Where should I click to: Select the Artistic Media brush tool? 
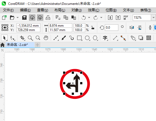click(64, 38)
